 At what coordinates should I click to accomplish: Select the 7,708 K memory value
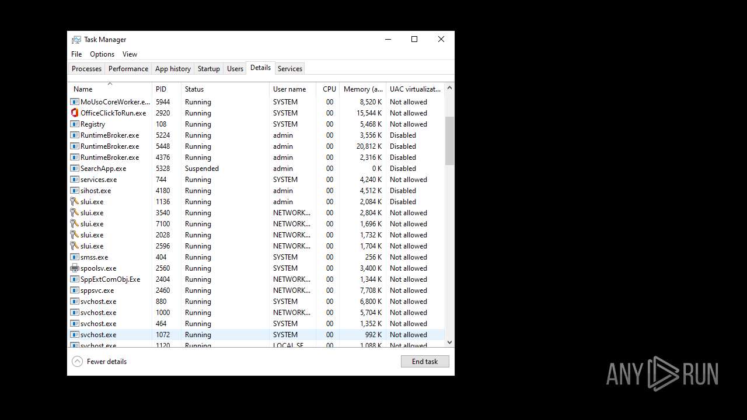[371, 290]
